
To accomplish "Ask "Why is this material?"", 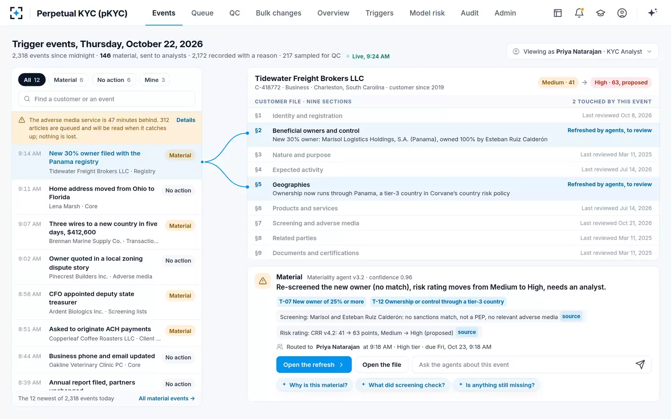I will 315,385.
